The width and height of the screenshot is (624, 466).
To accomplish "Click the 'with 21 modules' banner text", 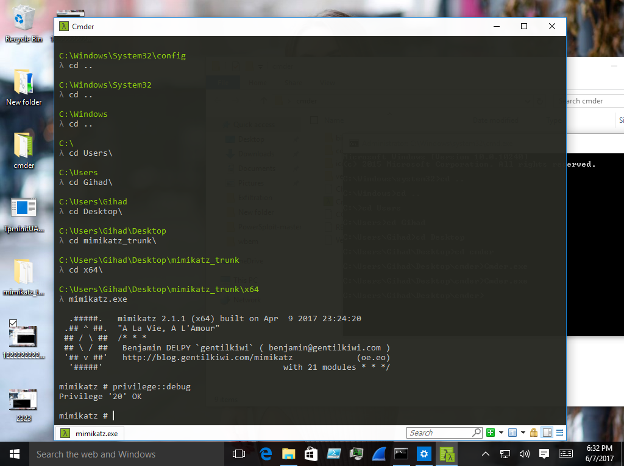I will click(319, 367).
